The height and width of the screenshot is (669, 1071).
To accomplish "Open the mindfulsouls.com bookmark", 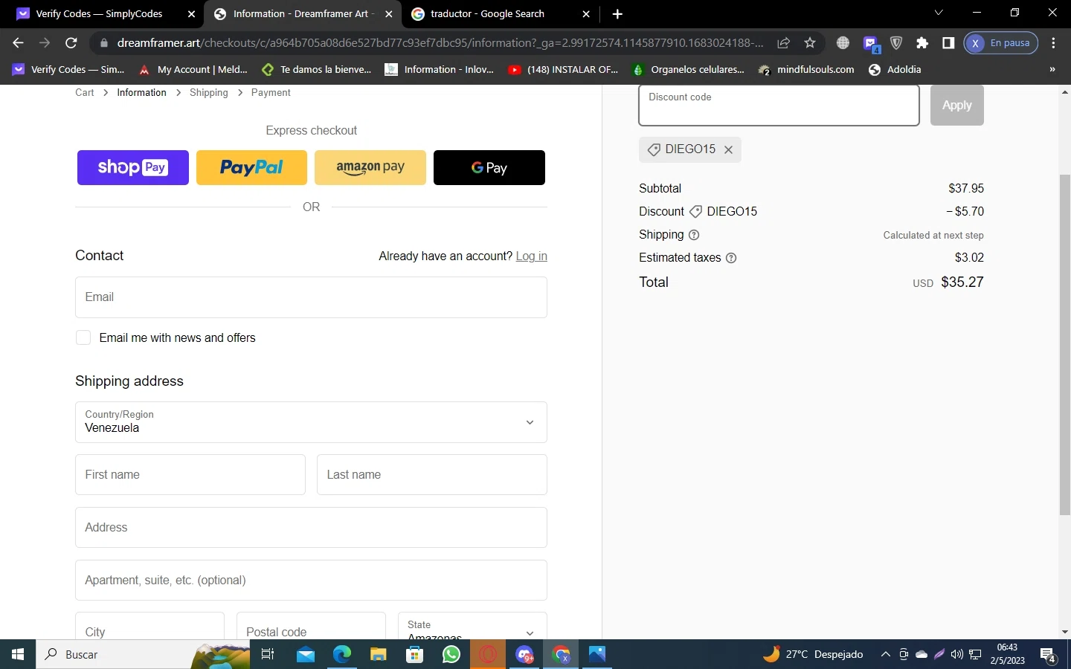I will click(x=806, y=69).
